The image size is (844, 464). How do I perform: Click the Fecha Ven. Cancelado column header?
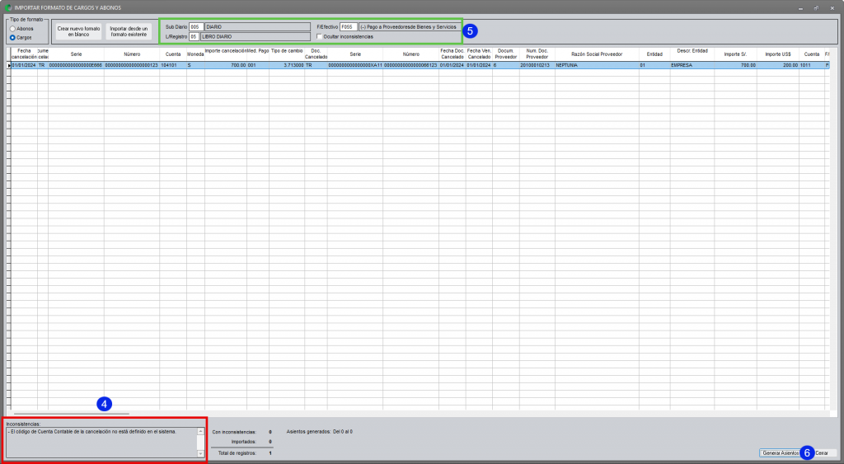[x=479, y=54]
